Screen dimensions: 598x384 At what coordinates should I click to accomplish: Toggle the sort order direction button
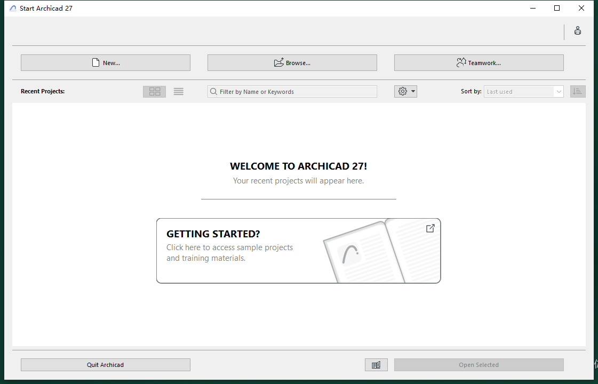coord(577,91)
